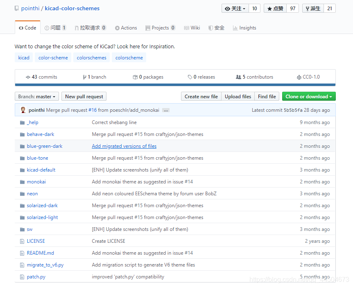Open the pointhi owner link in header
The height and width of the screenshot is (287, 353).
tap(30, 8)
